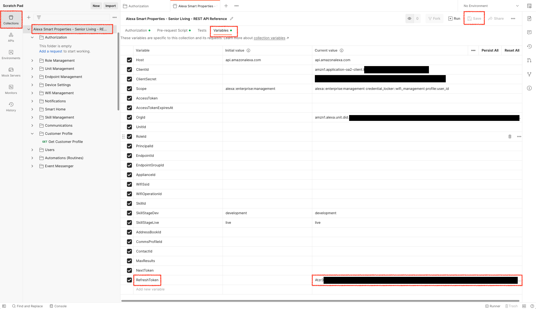Delete the RoleId variable row
Image resolution: width=536 pixels, height=309 pixels.
pos(510,137)
